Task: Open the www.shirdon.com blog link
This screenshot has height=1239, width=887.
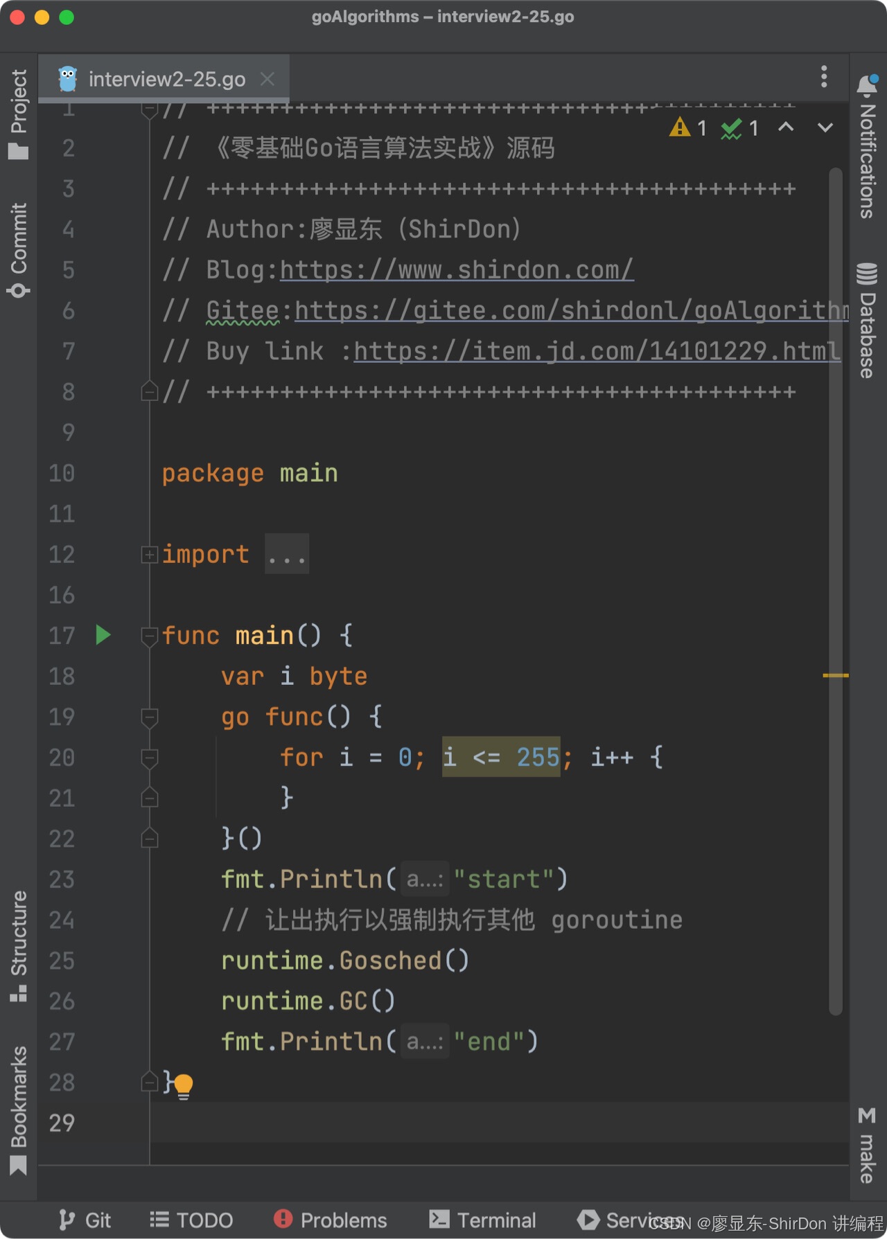Action: click(457, 269)
